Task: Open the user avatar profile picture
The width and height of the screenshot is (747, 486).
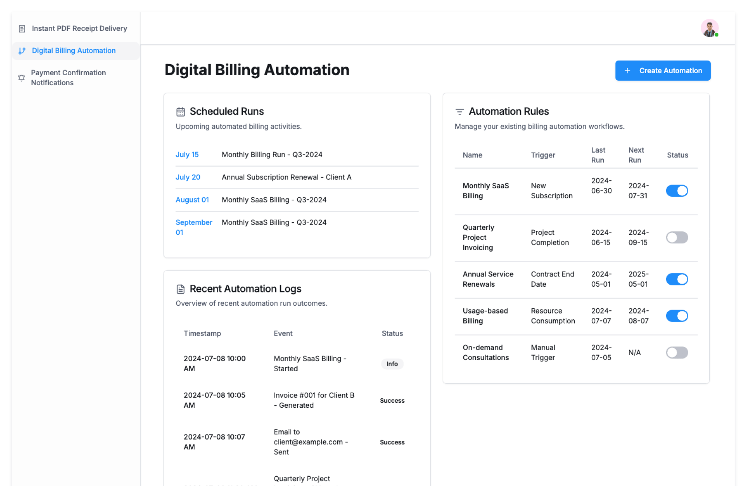Action: 709,28
